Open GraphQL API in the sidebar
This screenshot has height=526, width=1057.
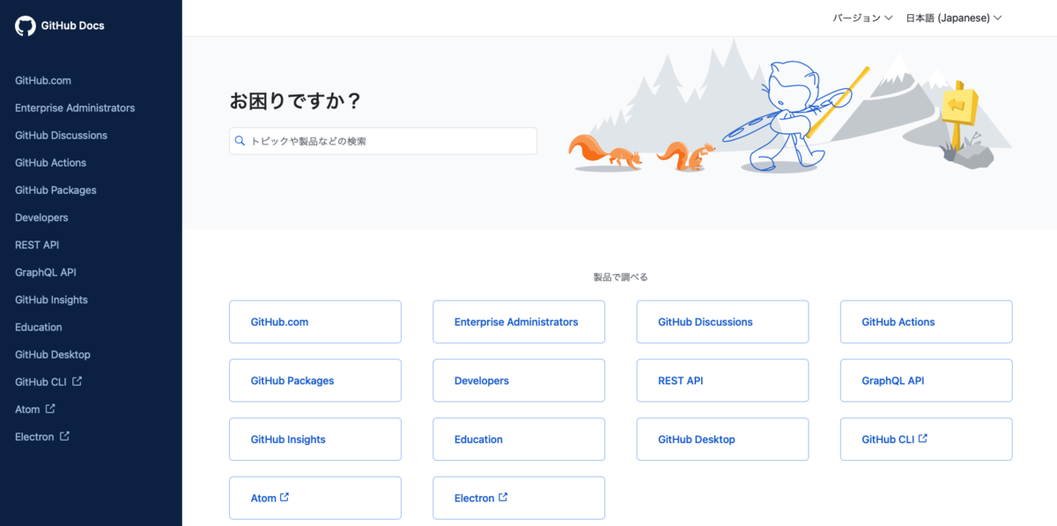pos(46,272)
